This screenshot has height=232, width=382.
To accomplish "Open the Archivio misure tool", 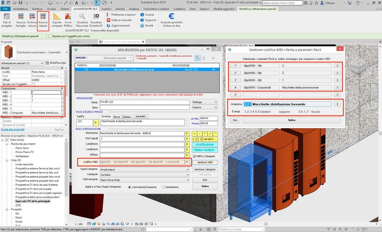I will (32, 20).
